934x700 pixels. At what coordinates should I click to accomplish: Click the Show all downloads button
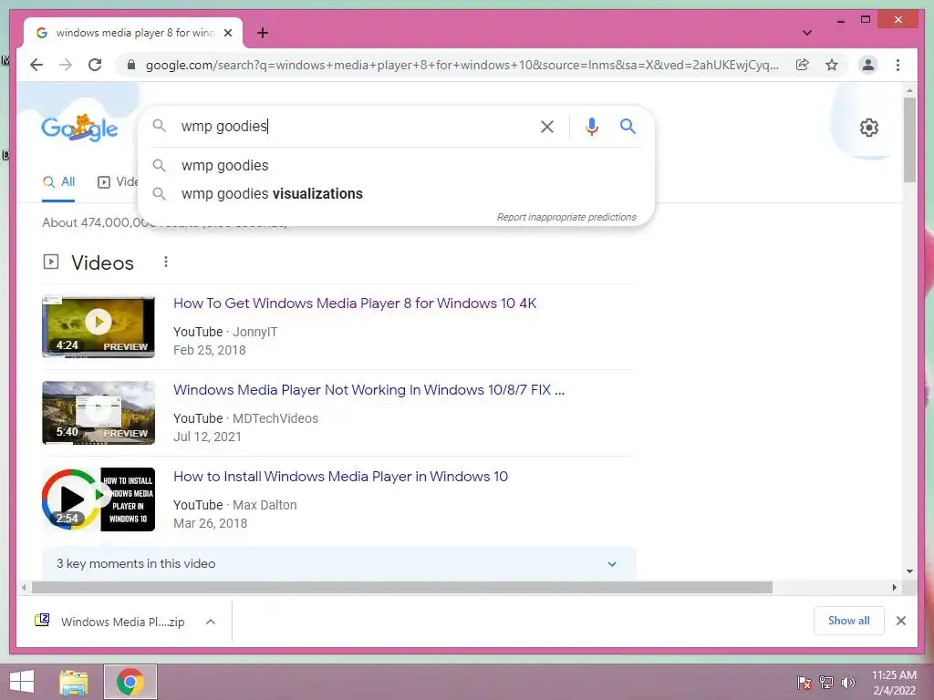[849, 621]
